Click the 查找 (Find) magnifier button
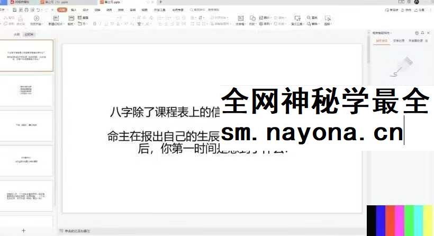 (x=312, y=17)
